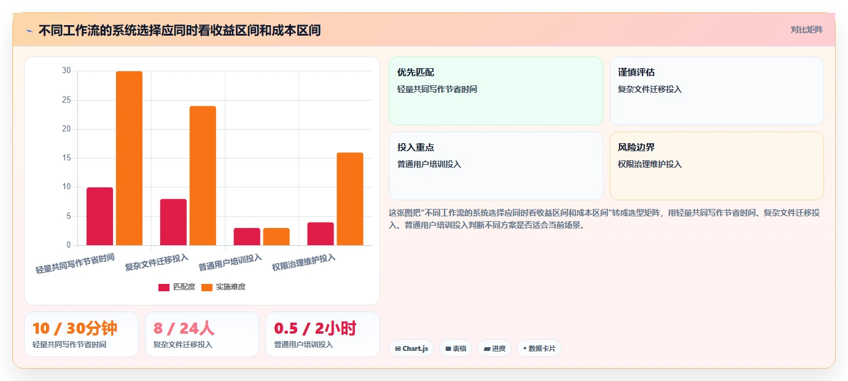Click the lightning icon beside the title
848x381 pixels.
[29, 31]
